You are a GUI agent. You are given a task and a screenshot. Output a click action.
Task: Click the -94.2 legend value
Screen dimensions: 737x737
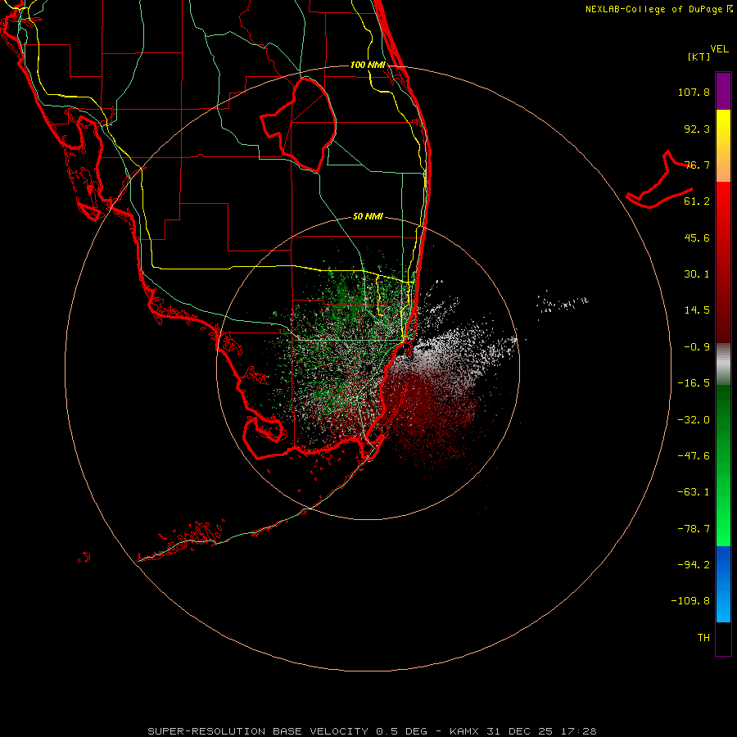pos(694,565)
